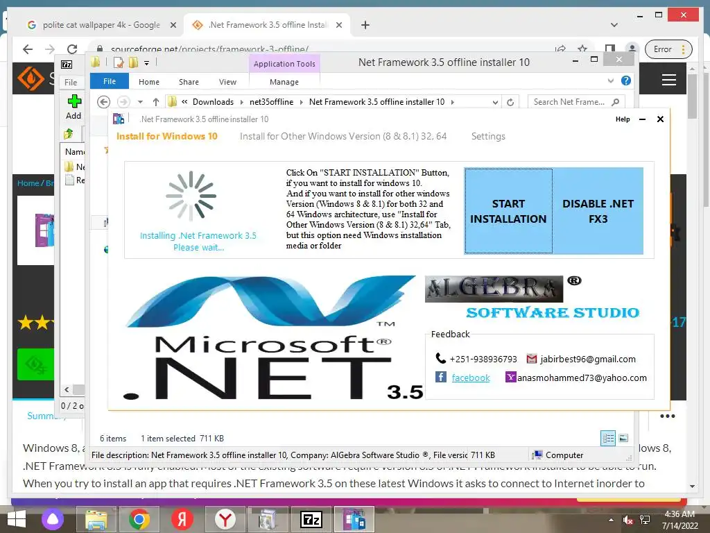This screenshot has width=710, height=533.
Task: Click the Explorer refresh button
Action: click(510, 102)
